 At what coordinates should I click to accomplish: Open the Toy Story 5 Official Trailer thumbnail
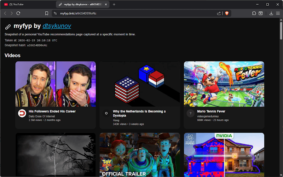tap(140, 155)
